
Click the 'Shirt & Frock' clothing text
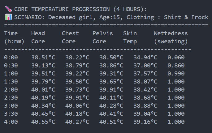[x=191, y=17]
